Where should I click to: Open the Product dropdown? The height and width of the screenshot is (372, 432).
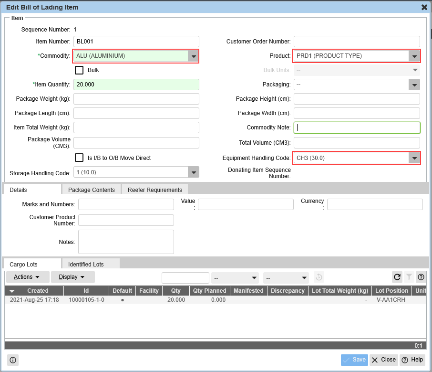pos(414,56)
